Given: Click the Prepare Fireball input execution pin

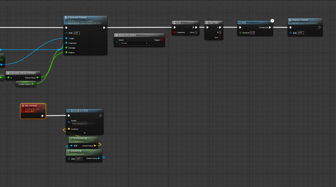Looking at the screenshot, I should coord(291,27).
